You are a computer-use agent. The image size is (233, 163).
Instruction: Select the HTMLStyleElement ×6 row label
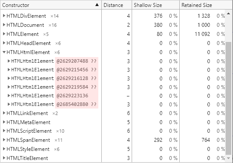click(x=33, y=149)
